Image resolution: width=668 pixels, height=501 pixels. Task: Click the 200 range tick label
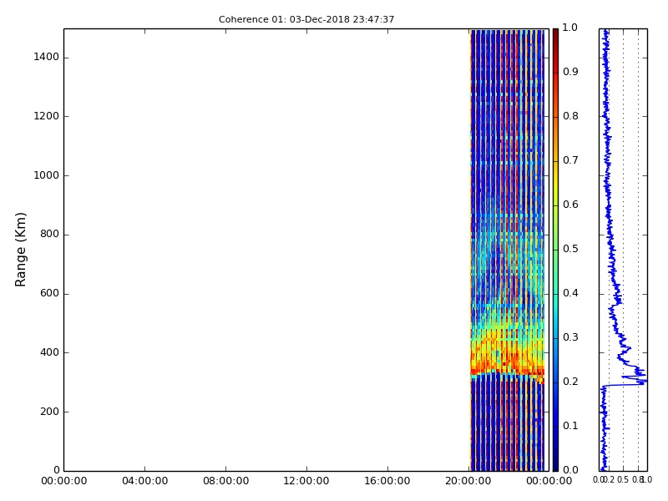[49, 412]
